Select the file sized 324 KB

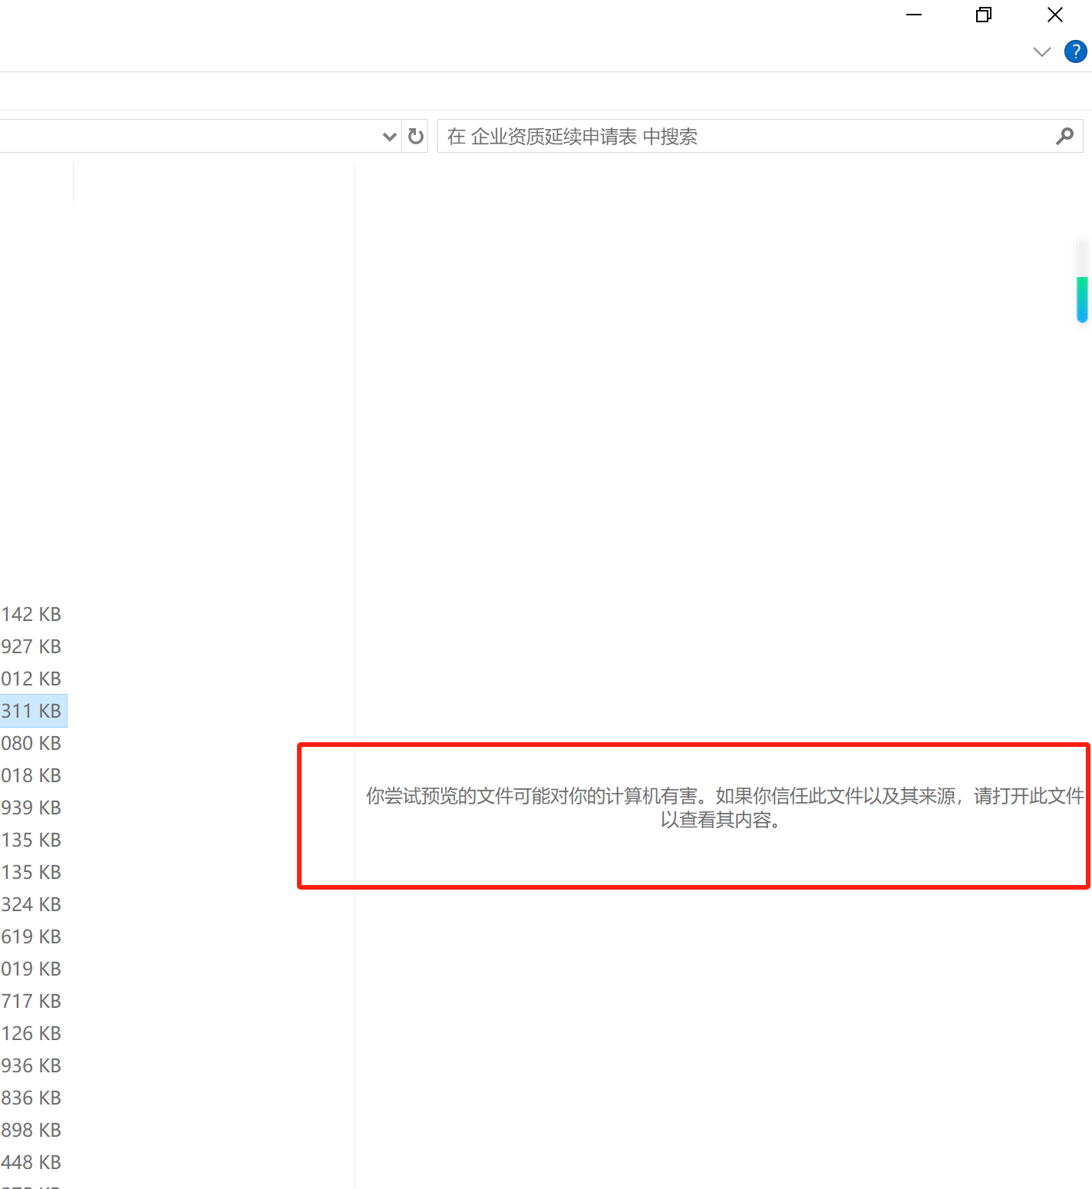point(31,904)
